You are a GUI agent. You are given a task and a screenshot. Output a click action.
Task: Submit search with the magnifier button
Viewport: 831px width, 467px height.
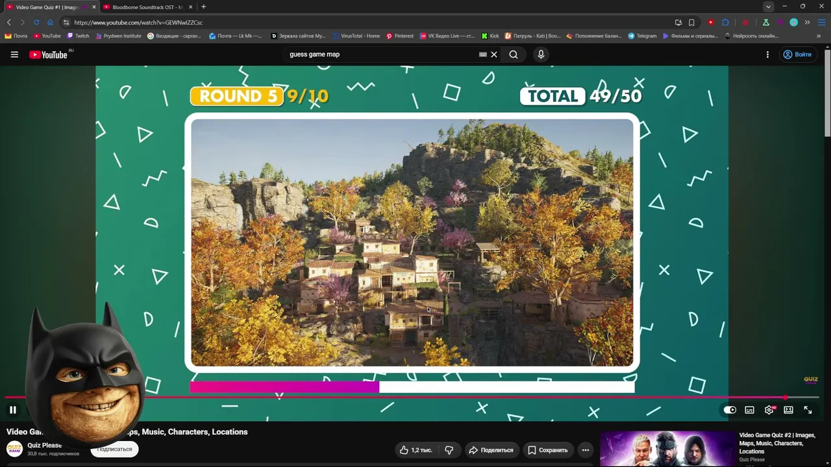tap(514, 54)
